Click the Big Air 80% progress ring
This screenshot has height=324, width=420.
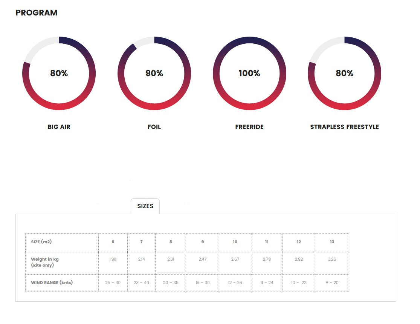(x=59, y=74)
